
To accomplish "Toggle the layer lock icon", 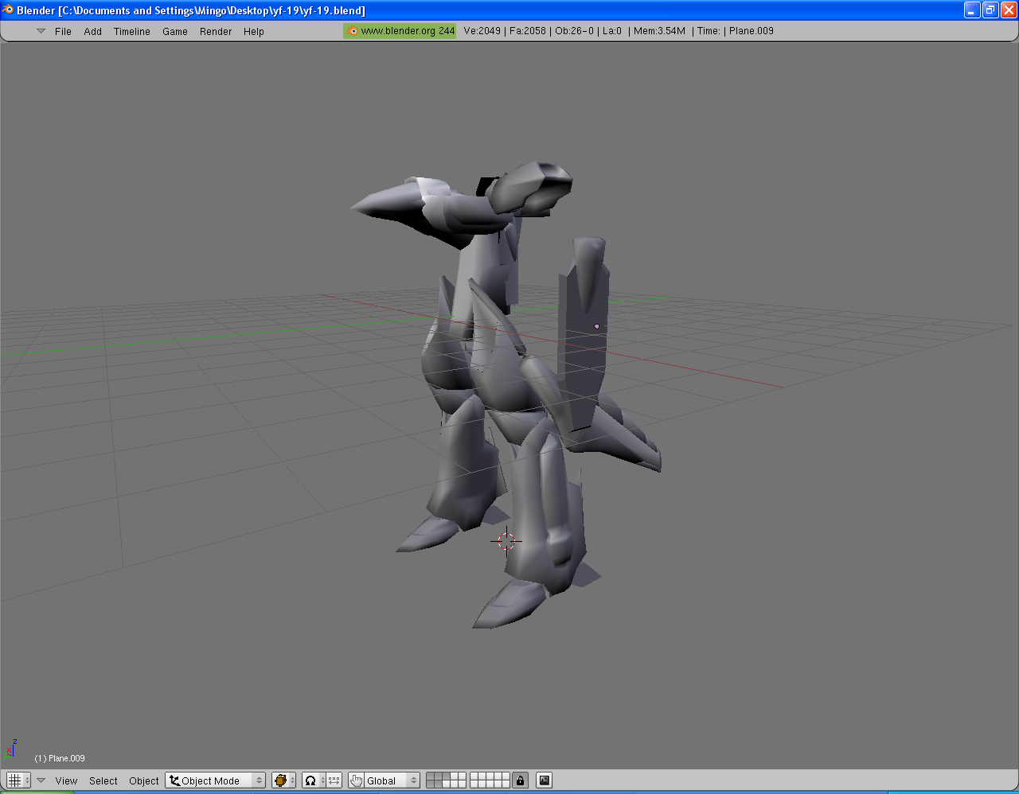I will pyautogui.click(x=520, y=780).
